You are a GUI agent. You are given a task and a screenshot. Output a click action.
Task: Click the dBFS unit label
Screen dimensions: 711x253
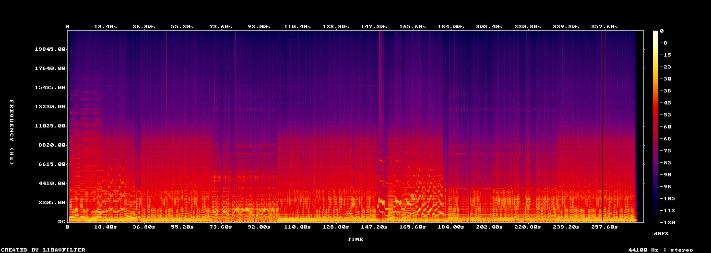point(661,233)
